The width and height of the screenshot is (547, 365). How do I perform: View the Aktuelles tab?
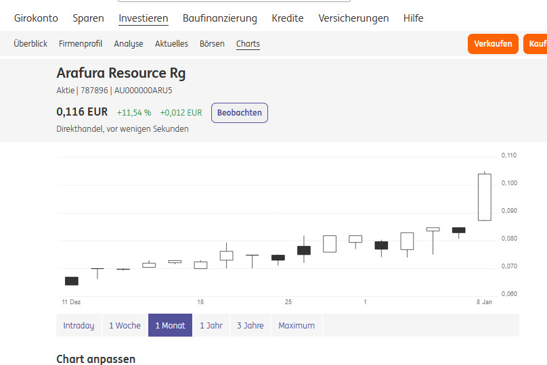click(x=171, y=44)
